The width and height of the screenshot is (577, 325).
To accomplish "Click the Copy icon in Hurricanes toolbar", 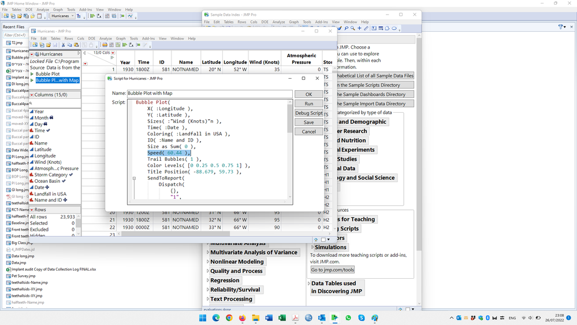I will pyautogui.click(x=69, y=45).
